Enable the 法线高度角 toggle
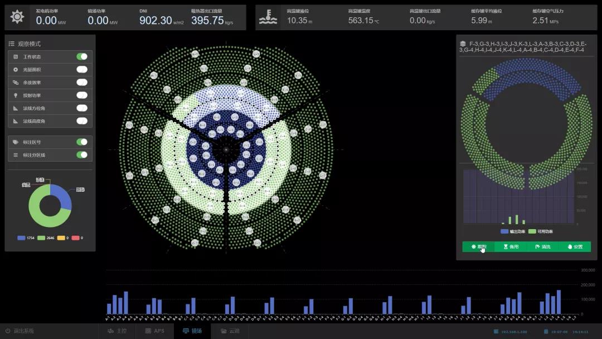 [x=82, y=121]
